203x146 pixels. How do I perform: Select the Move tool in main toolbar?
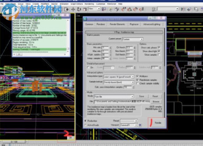pyautogui.click(x=73, y=9)
